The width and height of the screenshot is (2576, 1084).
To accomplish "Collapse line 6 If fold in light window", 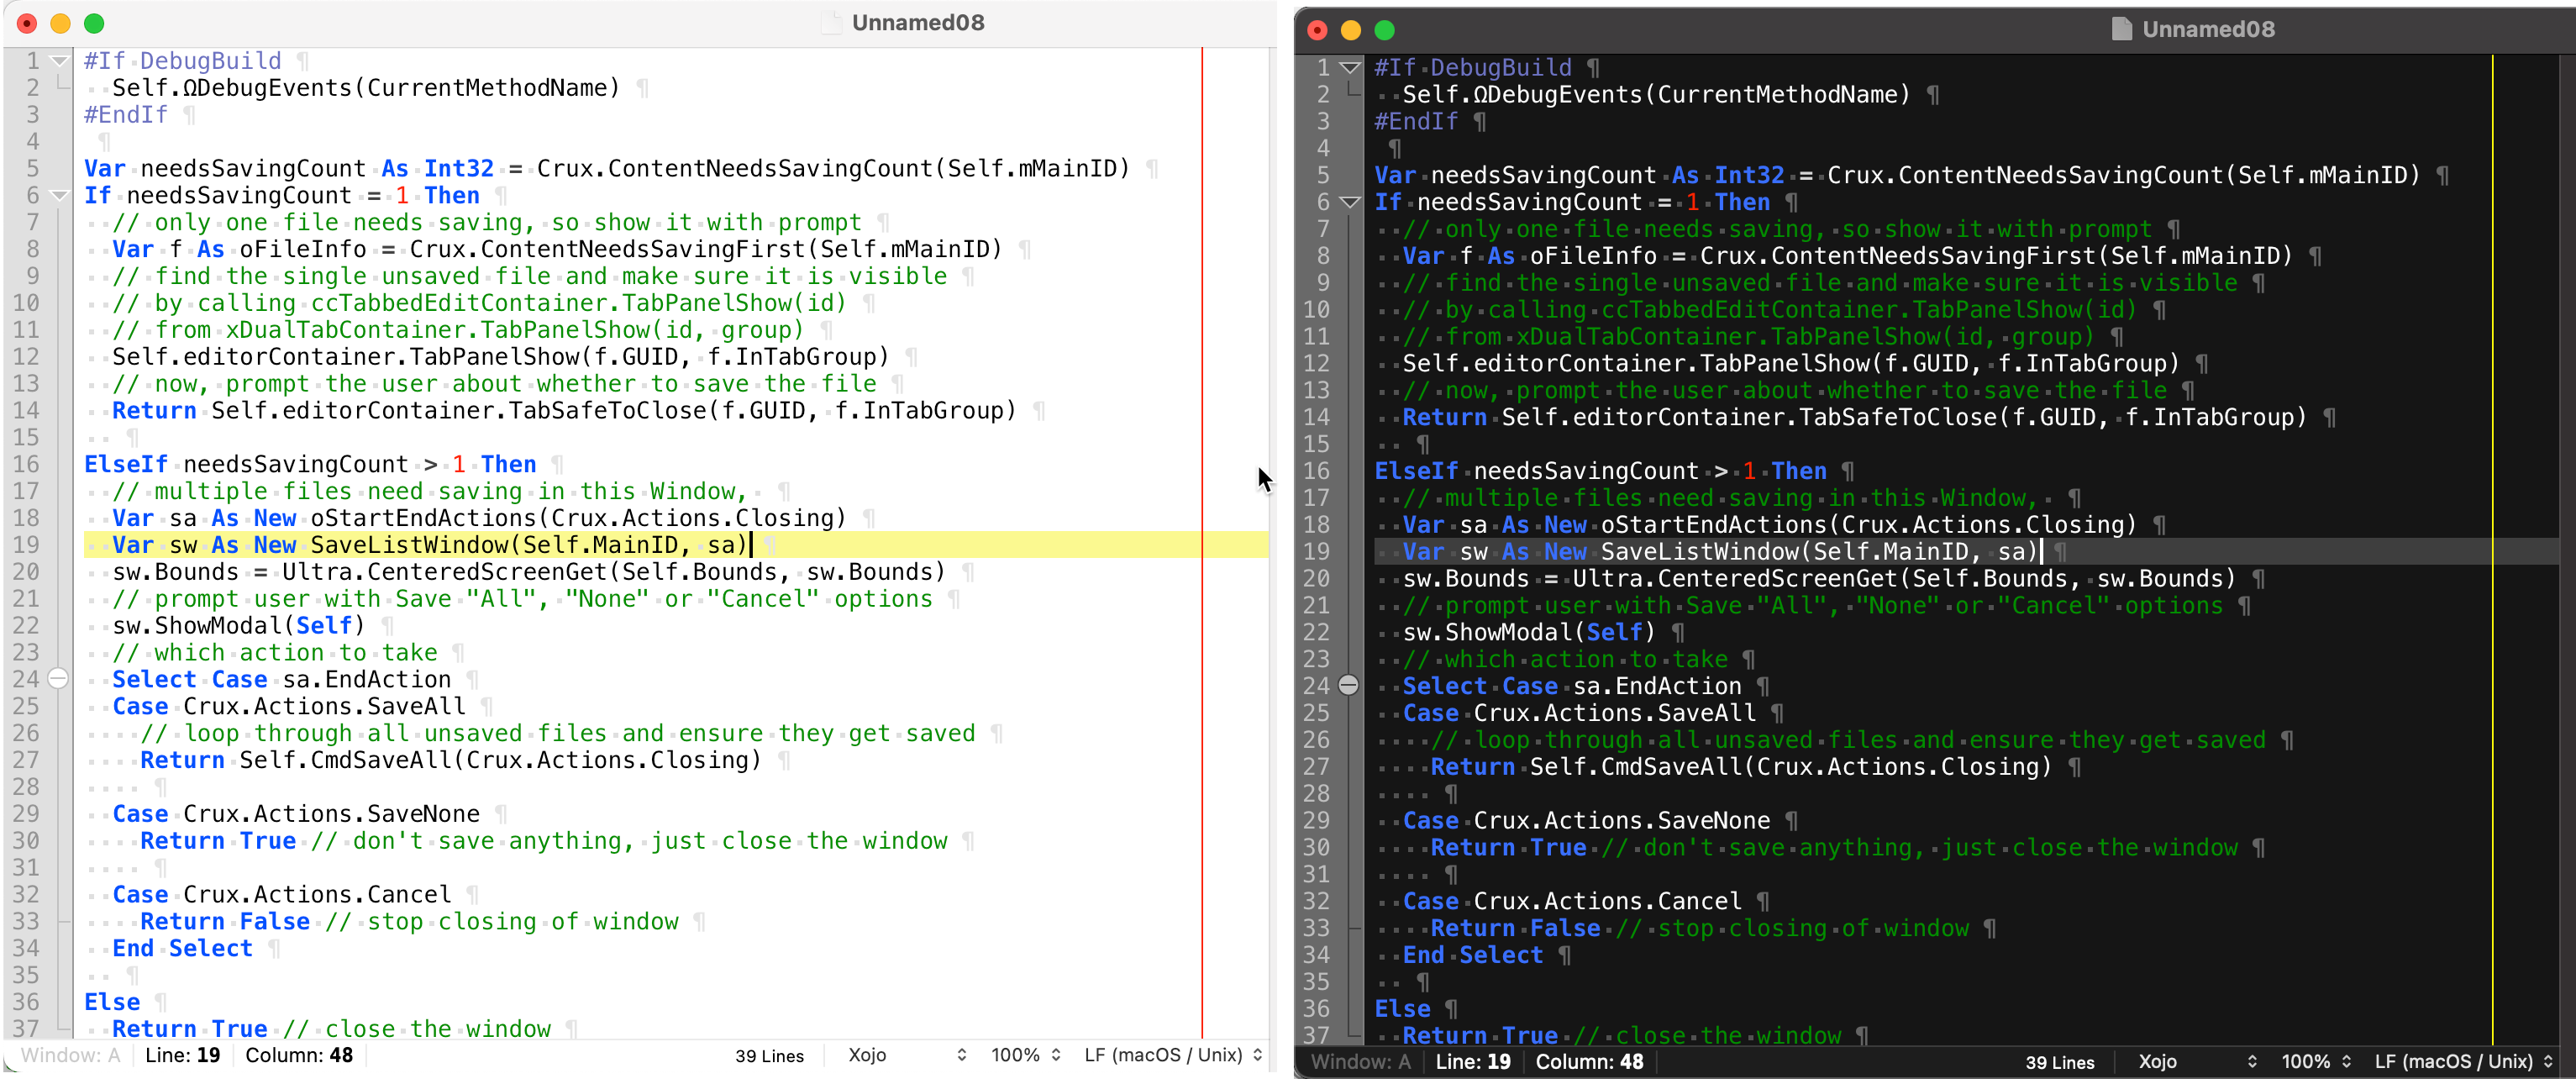I will [x=59, y=195].
